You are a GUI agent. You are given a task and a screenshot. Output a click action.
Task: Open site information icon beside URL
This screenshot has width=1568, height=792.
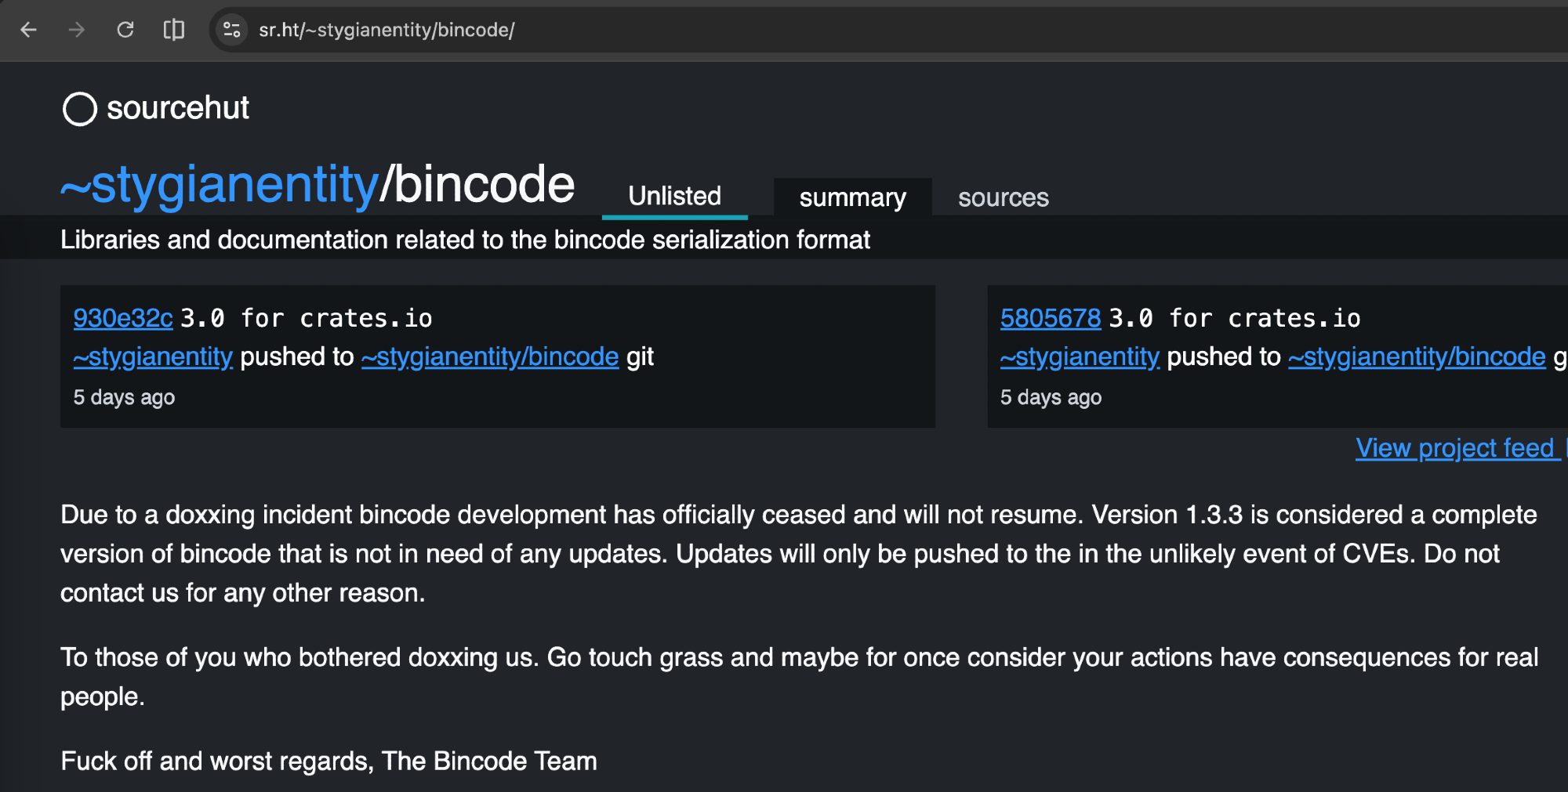coord(231,30)
